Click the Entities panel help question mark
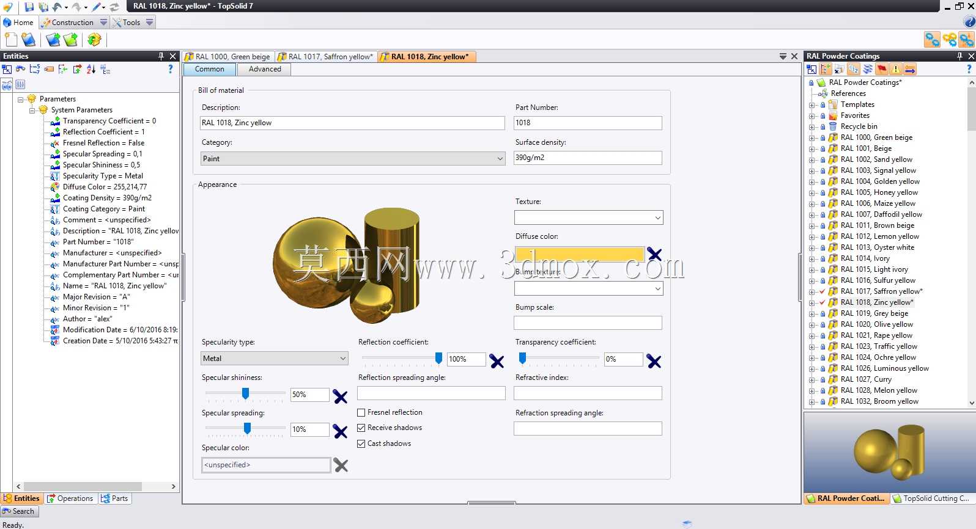This screenshot has height=529, width=976. 171,69
